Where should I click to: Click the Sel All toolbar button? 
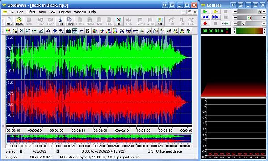tap(150, 21)
